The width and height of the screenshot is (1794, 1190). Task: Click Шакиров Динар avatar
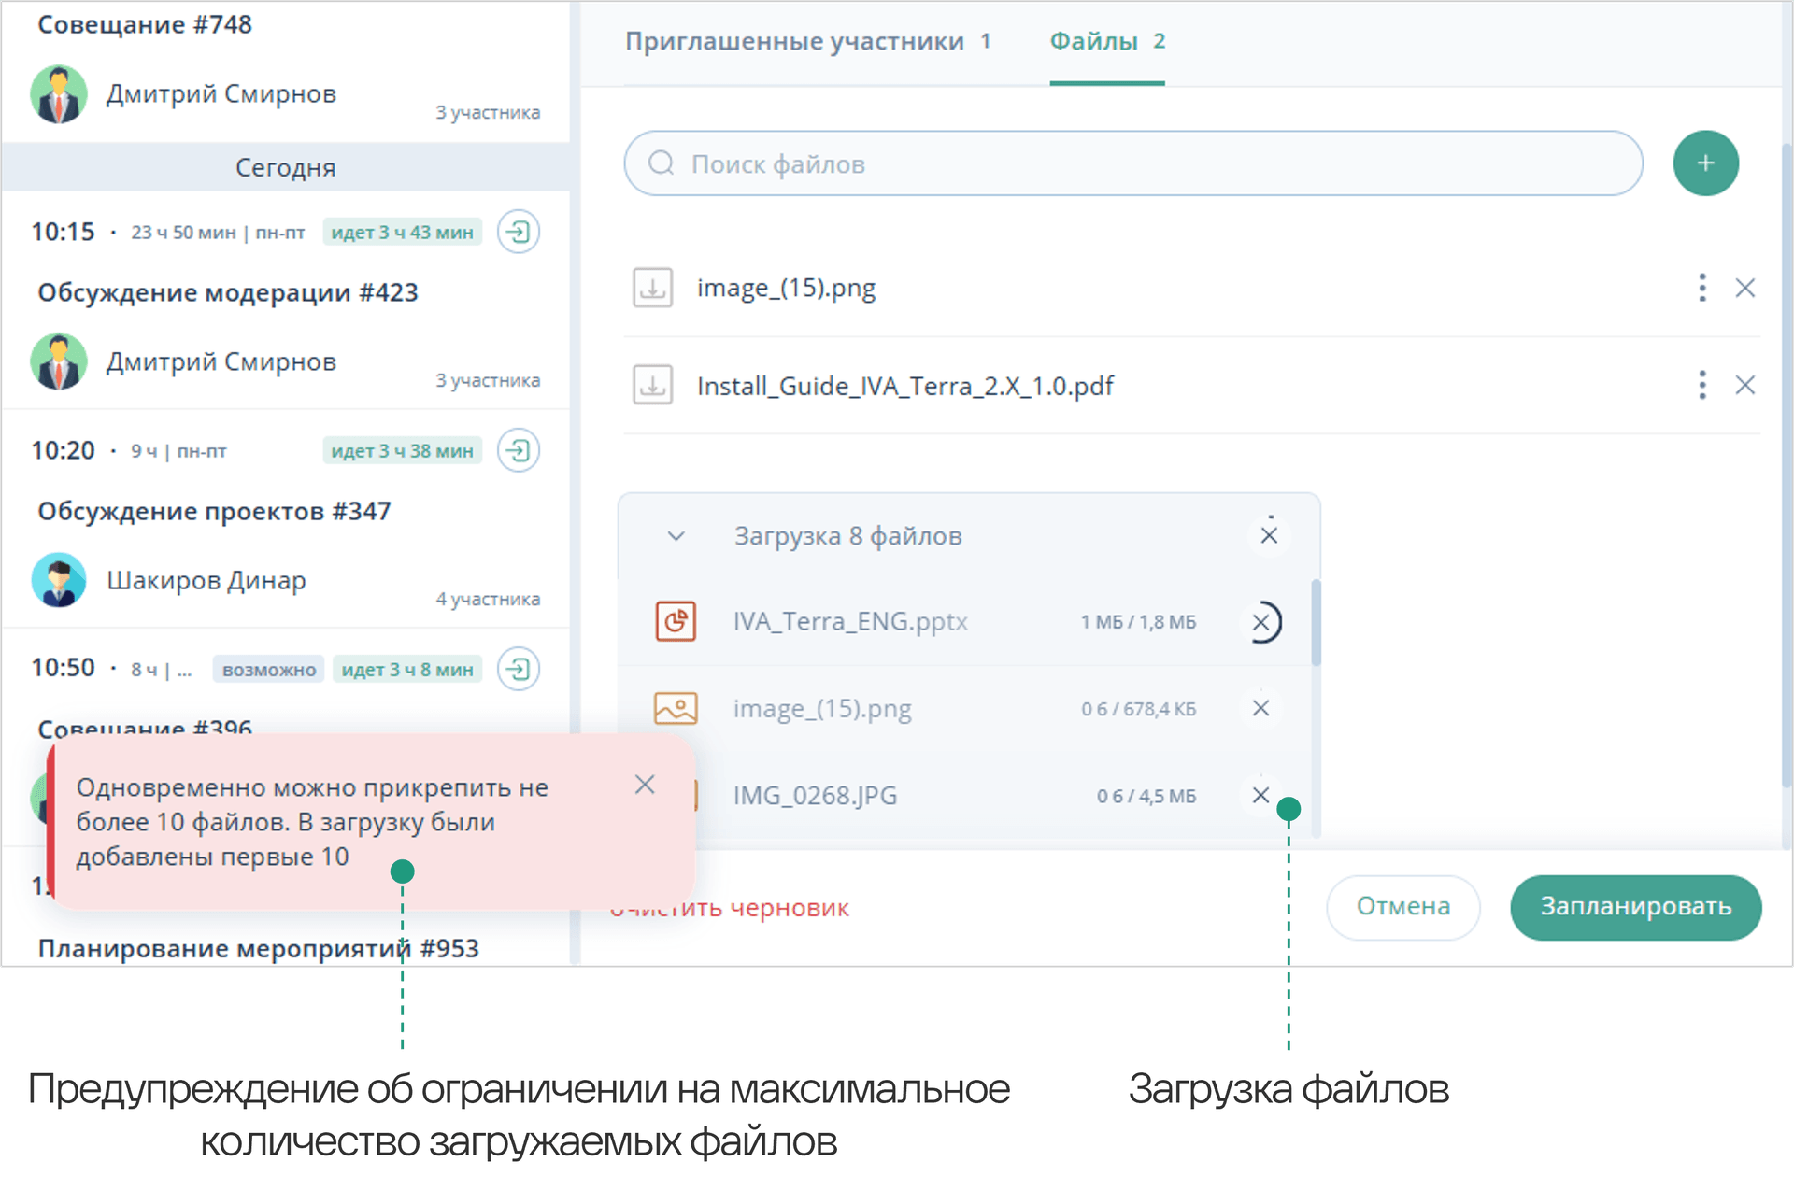pos(59,580)
